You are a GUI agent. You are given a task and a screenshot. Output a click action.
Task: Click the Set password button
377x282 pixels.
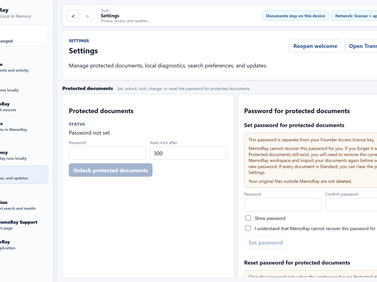265,243
